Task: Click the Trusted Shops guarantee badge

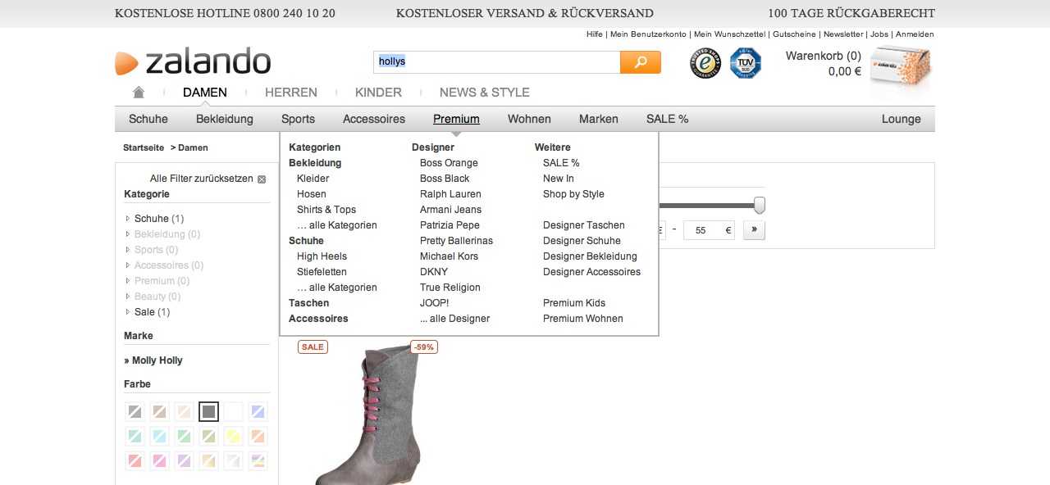Action: [705, 63]
